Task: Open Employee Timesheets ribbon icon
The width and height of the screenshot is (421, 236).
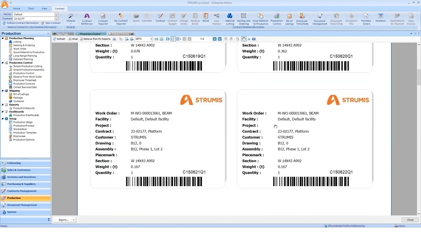Action: [302, 19]
